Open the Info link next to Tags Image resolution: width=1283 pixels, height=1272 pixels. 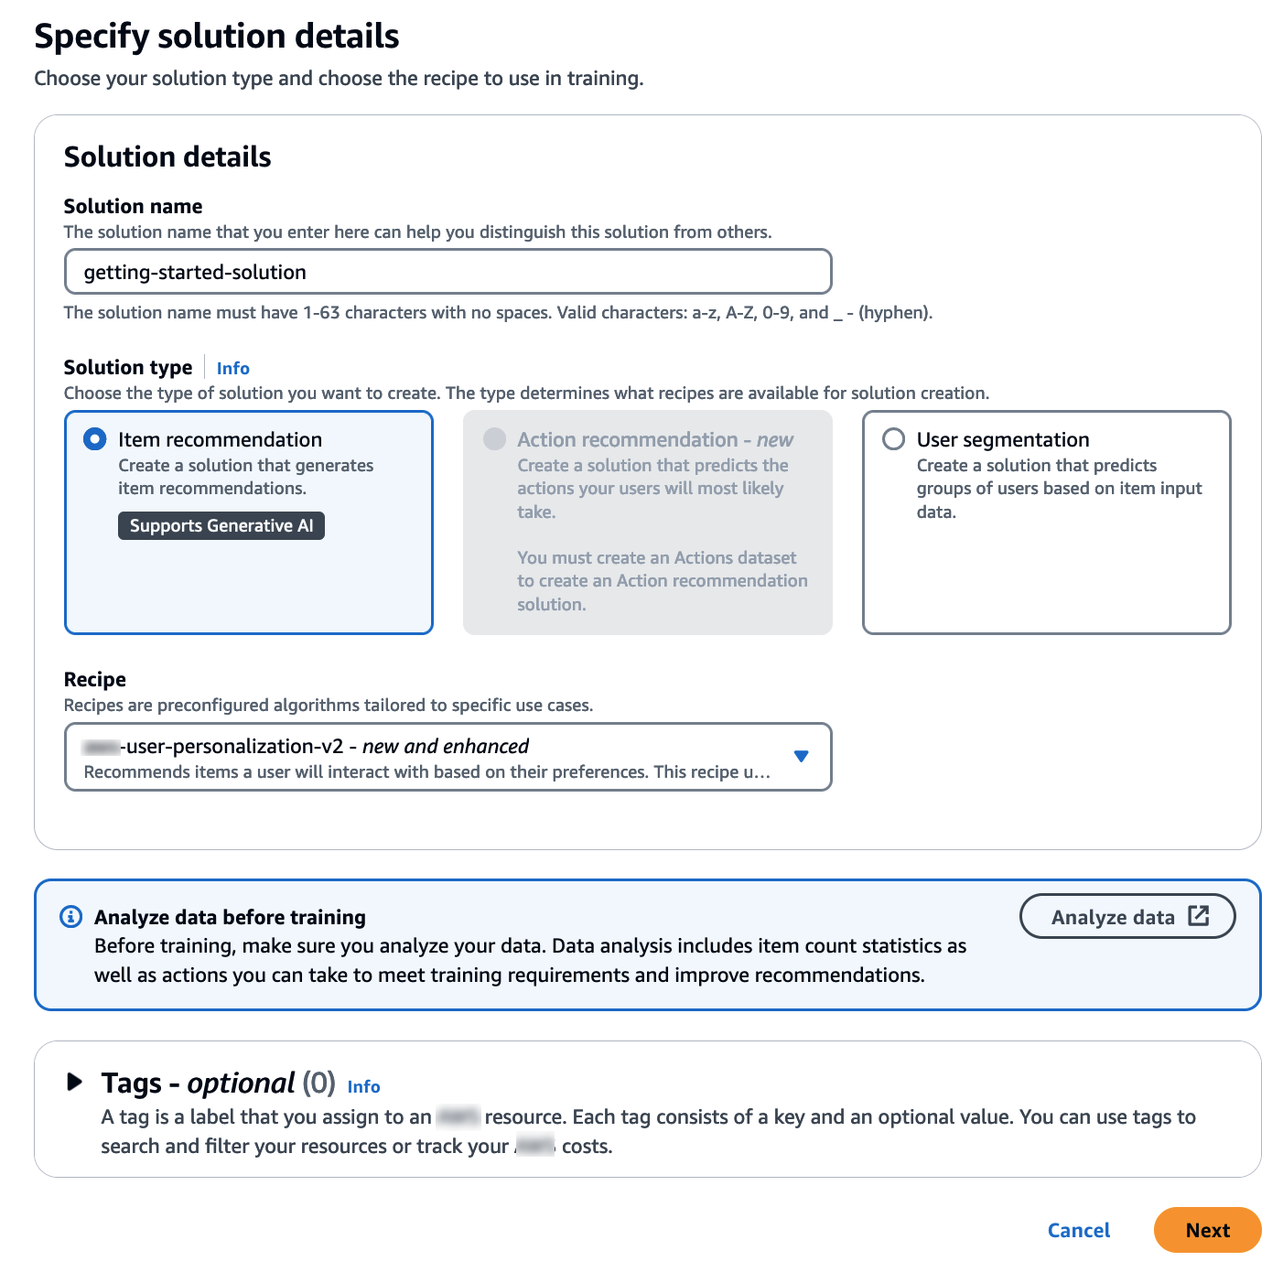pos(363,1086)
